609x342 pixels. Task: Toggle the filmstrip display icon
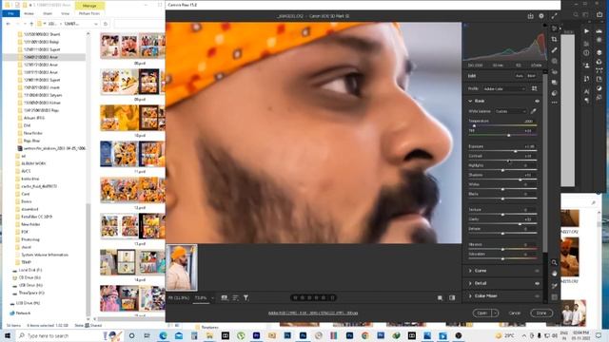(225, 297)
